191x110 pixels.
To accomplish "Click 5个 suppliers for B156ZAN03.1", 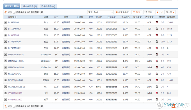I will pos(163,22).
